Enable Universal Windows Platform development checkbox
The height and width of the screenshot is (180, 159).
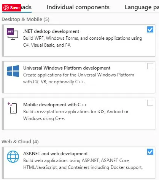point(150,66)
